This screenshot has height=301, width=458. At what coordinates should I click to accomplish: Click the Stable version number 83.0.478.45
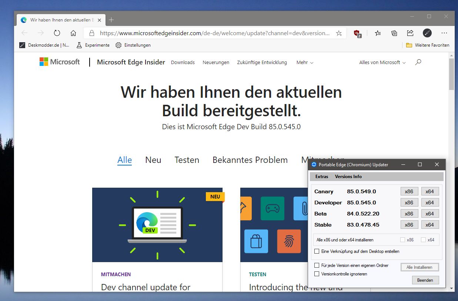point(363,225)
